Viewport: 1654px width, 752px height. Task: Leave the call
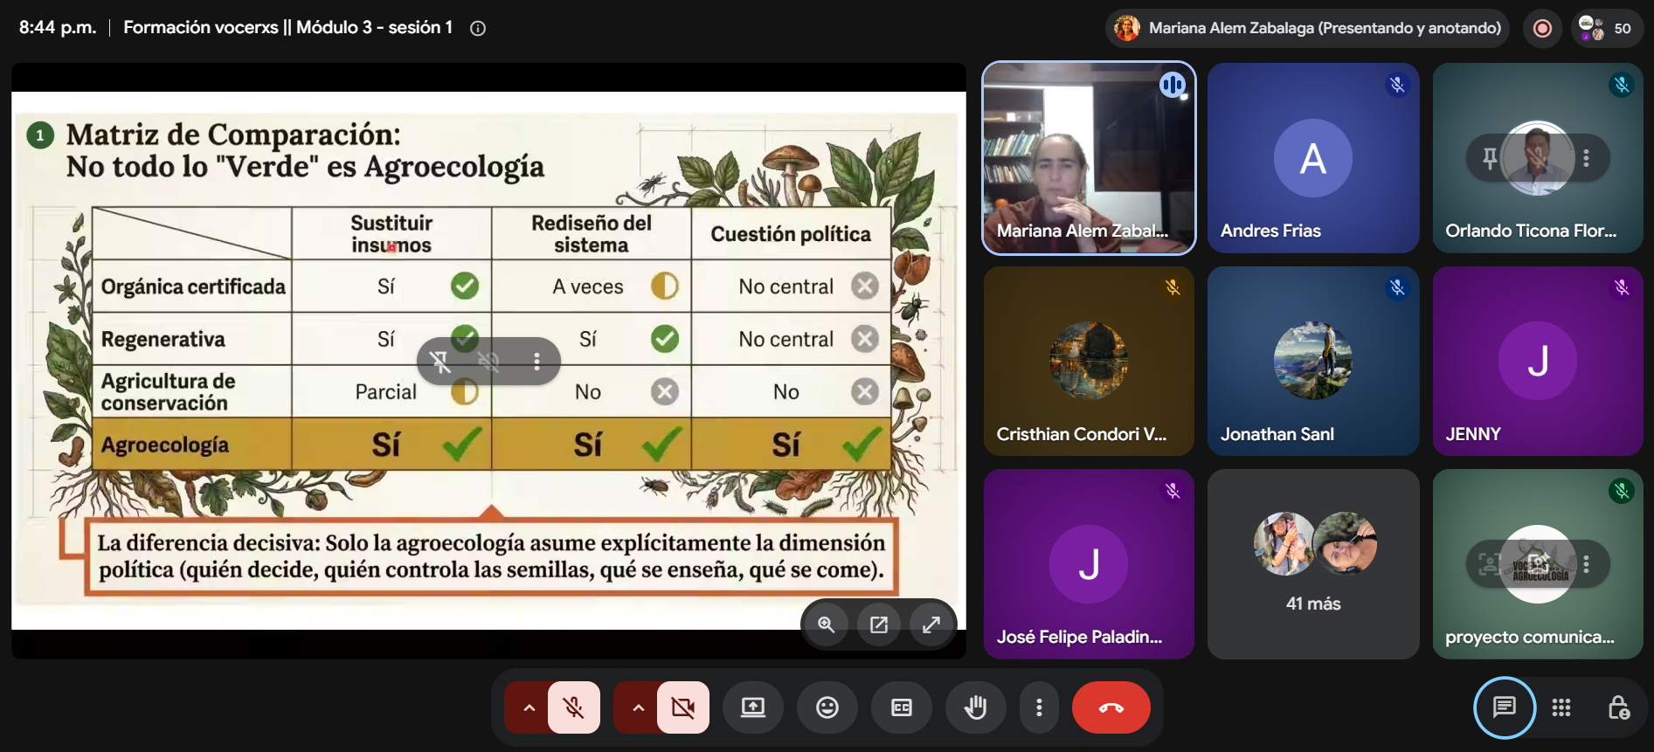(x=1111, y=707)
